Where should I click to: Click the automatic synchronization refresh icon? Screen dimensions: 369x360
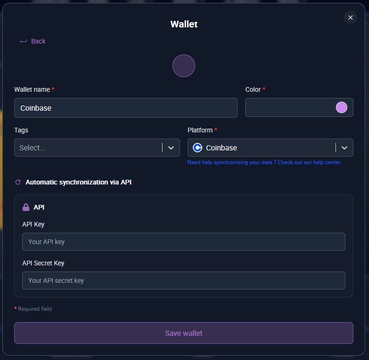[x=18, y=182]
